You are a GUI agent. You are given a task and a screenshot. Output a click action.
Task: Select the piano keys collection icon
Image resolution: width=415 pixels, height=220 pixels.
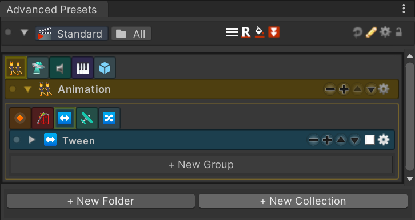pyautogui.click(x=82, y=68)
